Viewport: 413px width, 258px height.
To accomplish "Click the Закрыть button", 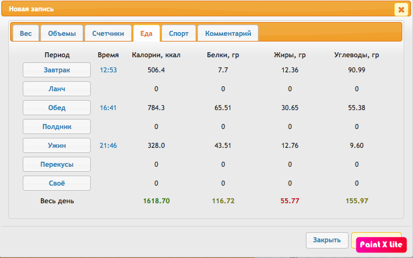I will (x=327, y=240).
